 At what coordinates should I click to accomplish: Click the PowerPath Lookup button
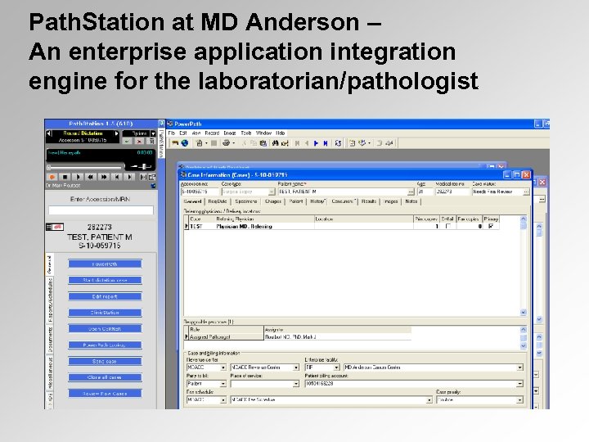coord(105,345)
